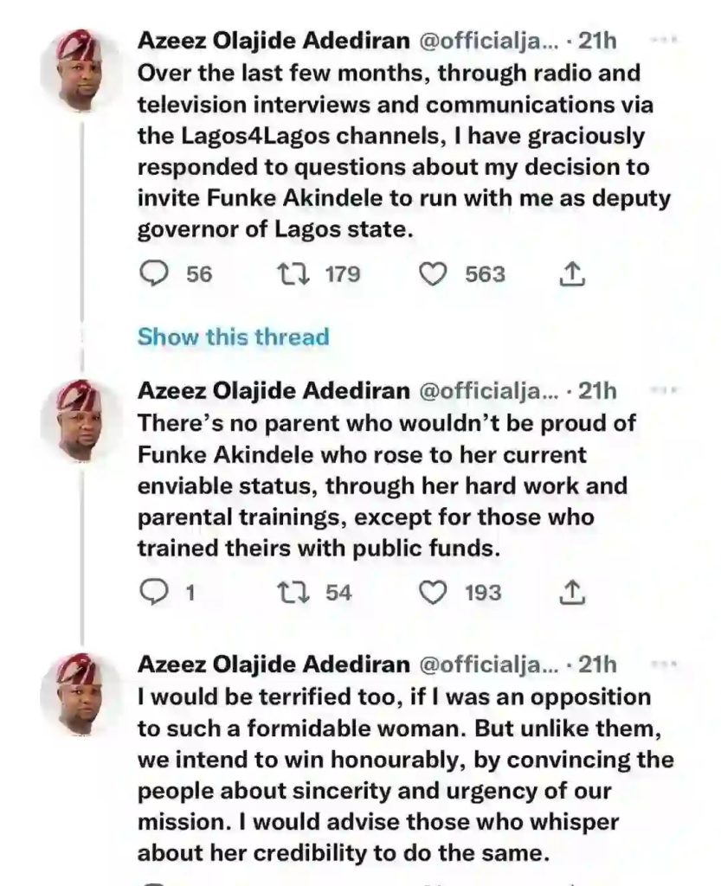The width and height of the screenshot is (721, 886).
Task: Share the first tweet about Lagos4Lagos
Action: tap(572, 274)
